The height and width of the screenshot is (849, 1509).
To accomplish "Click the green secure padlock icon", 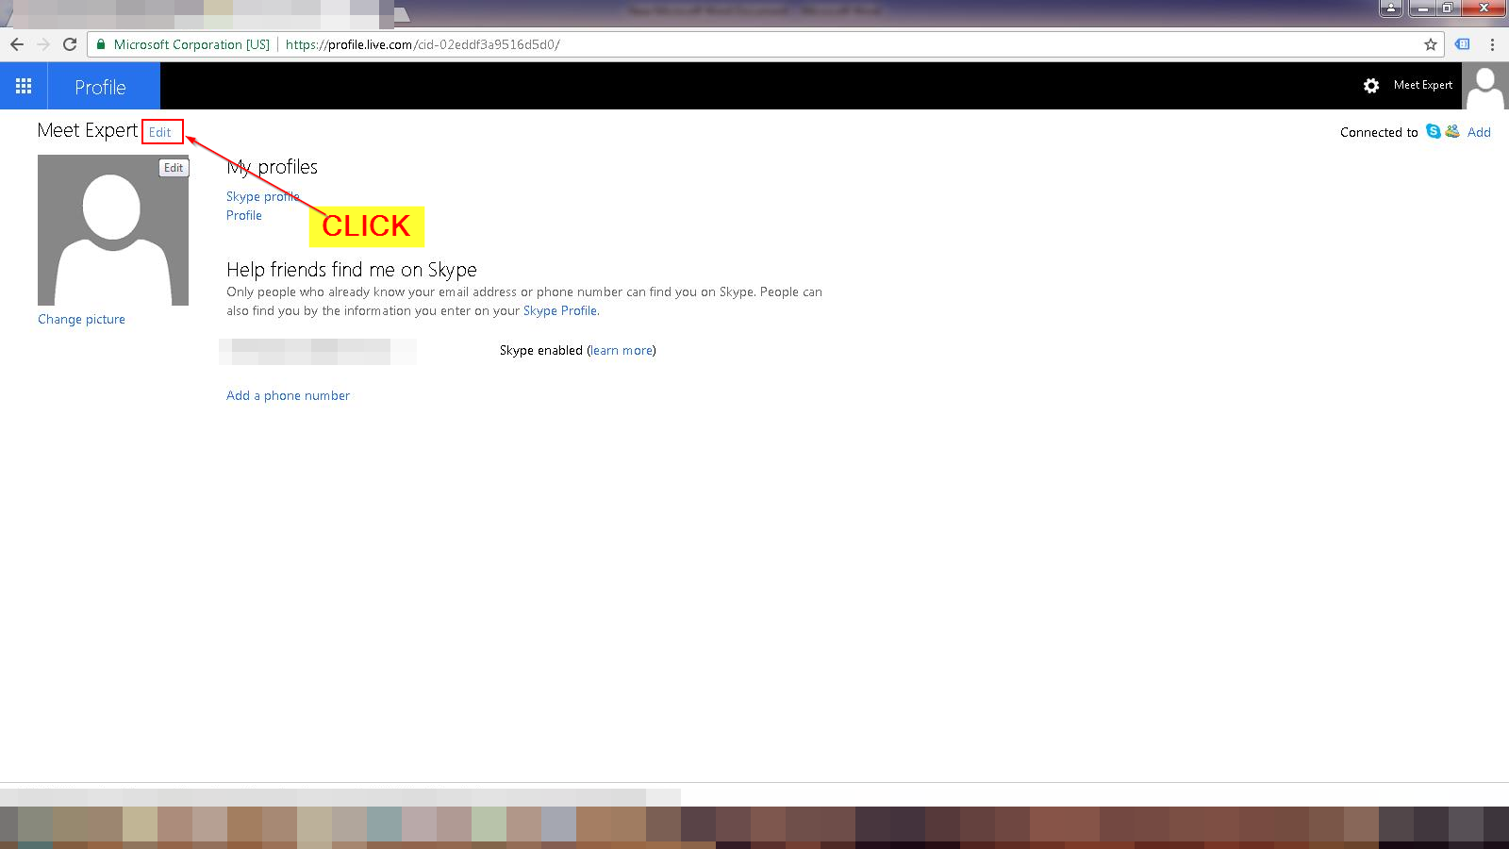I will 101,44.
